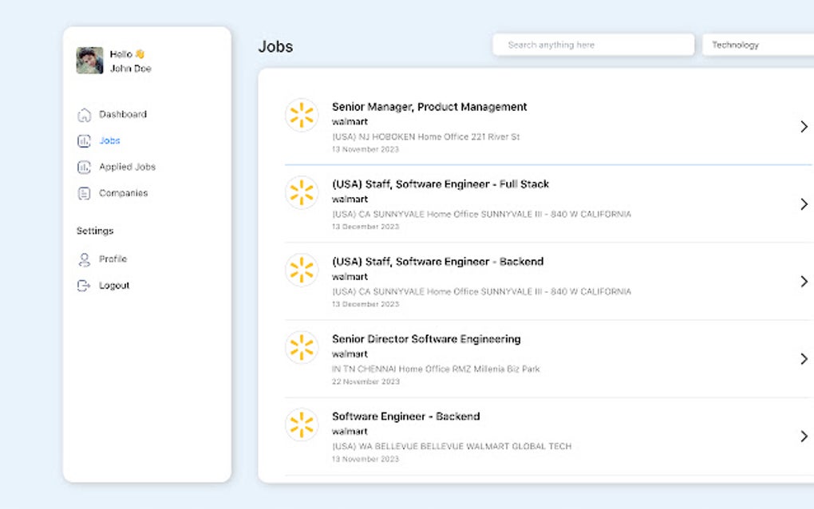This screenshot has height=509, width=814.
Task: Click Walmart logo on Senior Manager job
Action: [302, 115]
